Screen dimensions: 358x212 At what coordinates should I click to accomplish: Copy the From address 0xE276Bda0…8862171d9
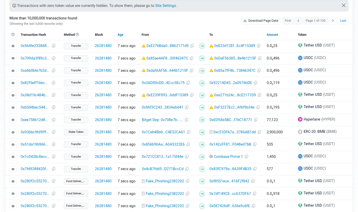[x=192, y=46]
